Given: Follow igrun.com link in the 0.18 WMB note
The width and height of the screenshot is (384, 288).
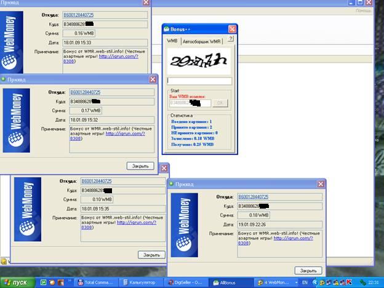Looking at the screenshot, I should tap(294, 238).
